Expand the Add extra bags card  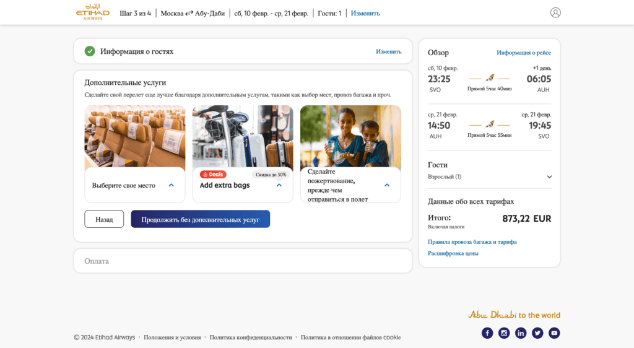click(279, 185)
